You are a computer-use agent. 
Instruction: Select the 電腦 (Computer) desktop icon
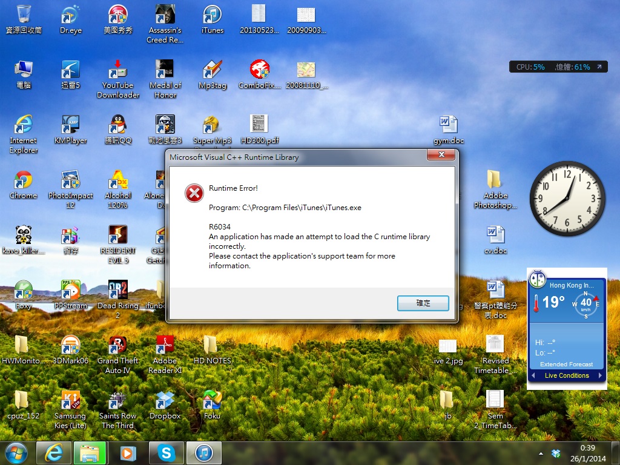24,74
